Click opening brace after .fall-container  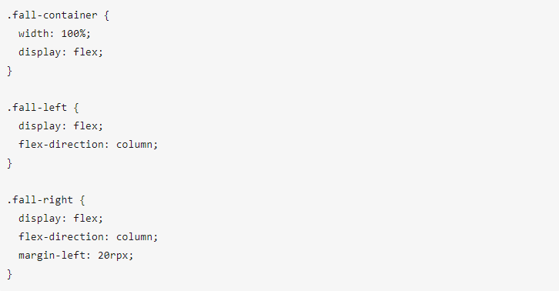click(x=106, y=15)
